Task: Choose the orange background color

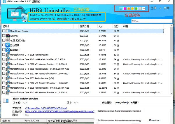Action: 129,8
